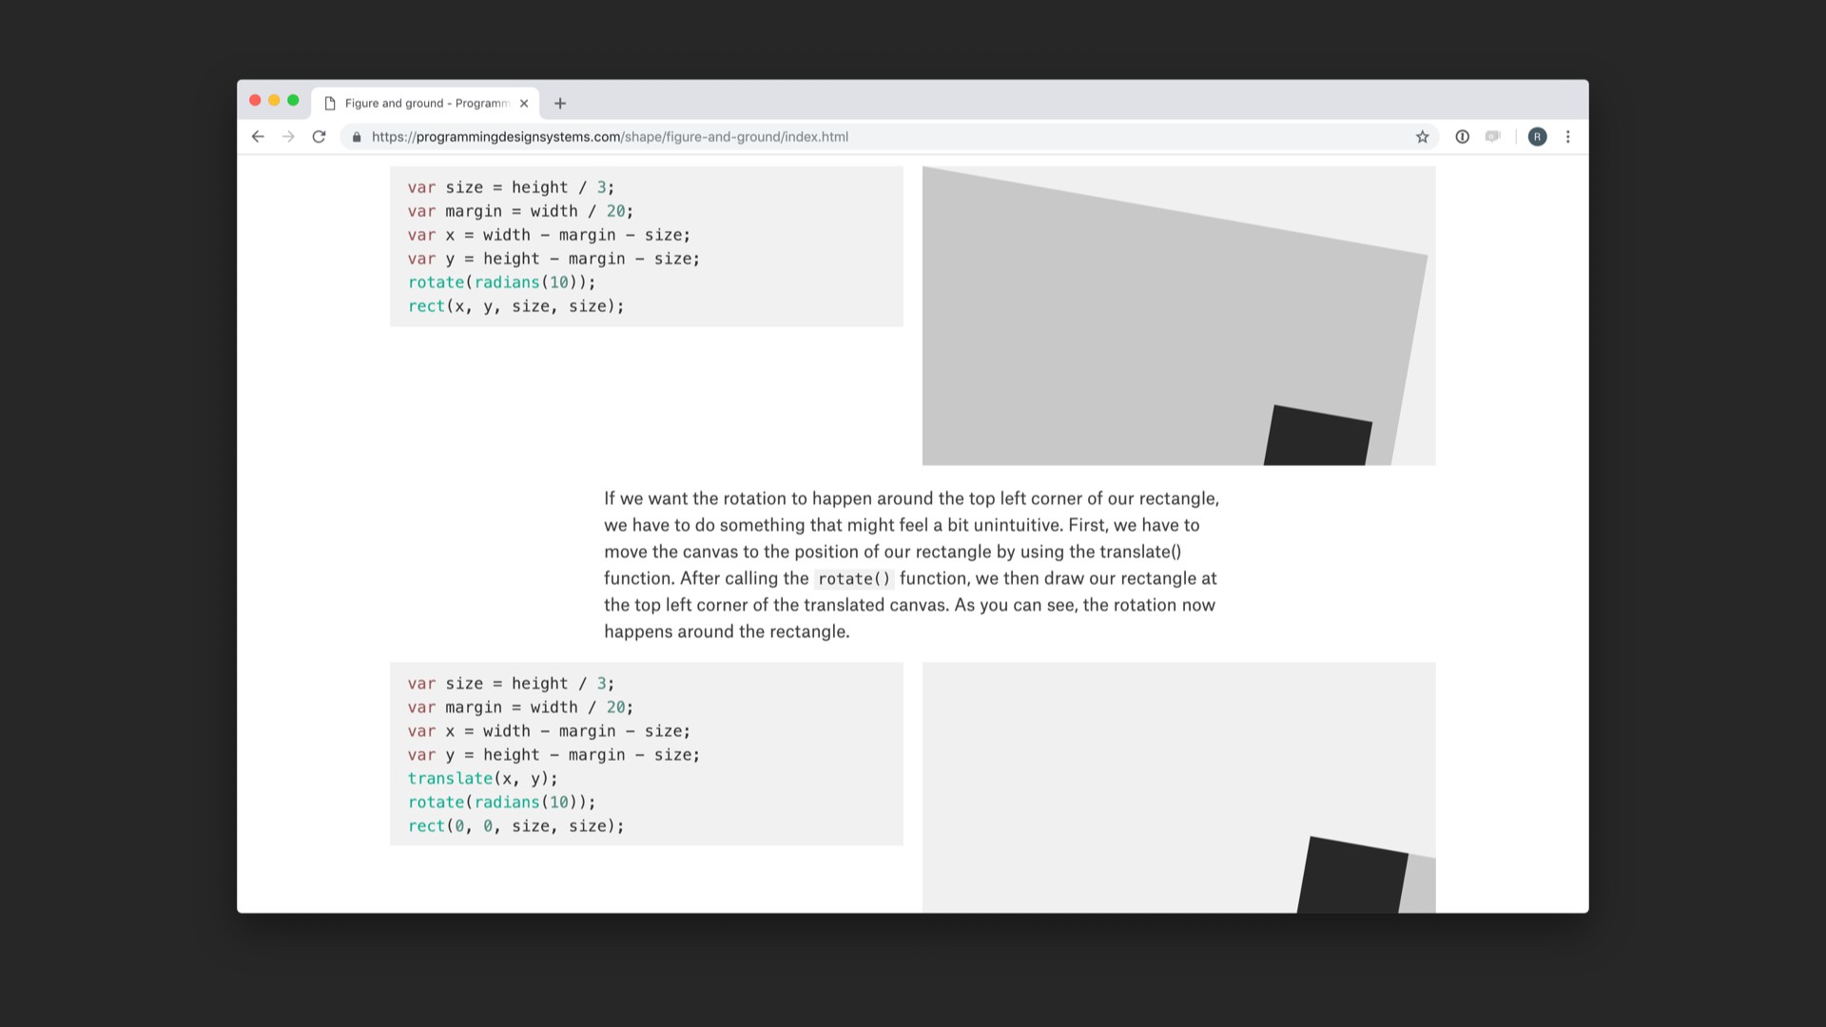Click second 'var size = height / 3;' line
The image size is (1826, 1027).
tap(512, 684)
